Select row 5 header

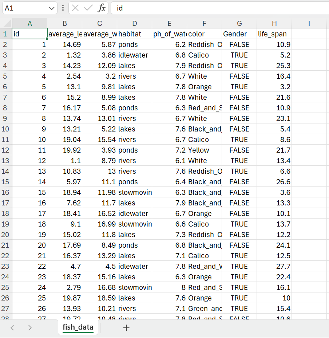(6, 76)
